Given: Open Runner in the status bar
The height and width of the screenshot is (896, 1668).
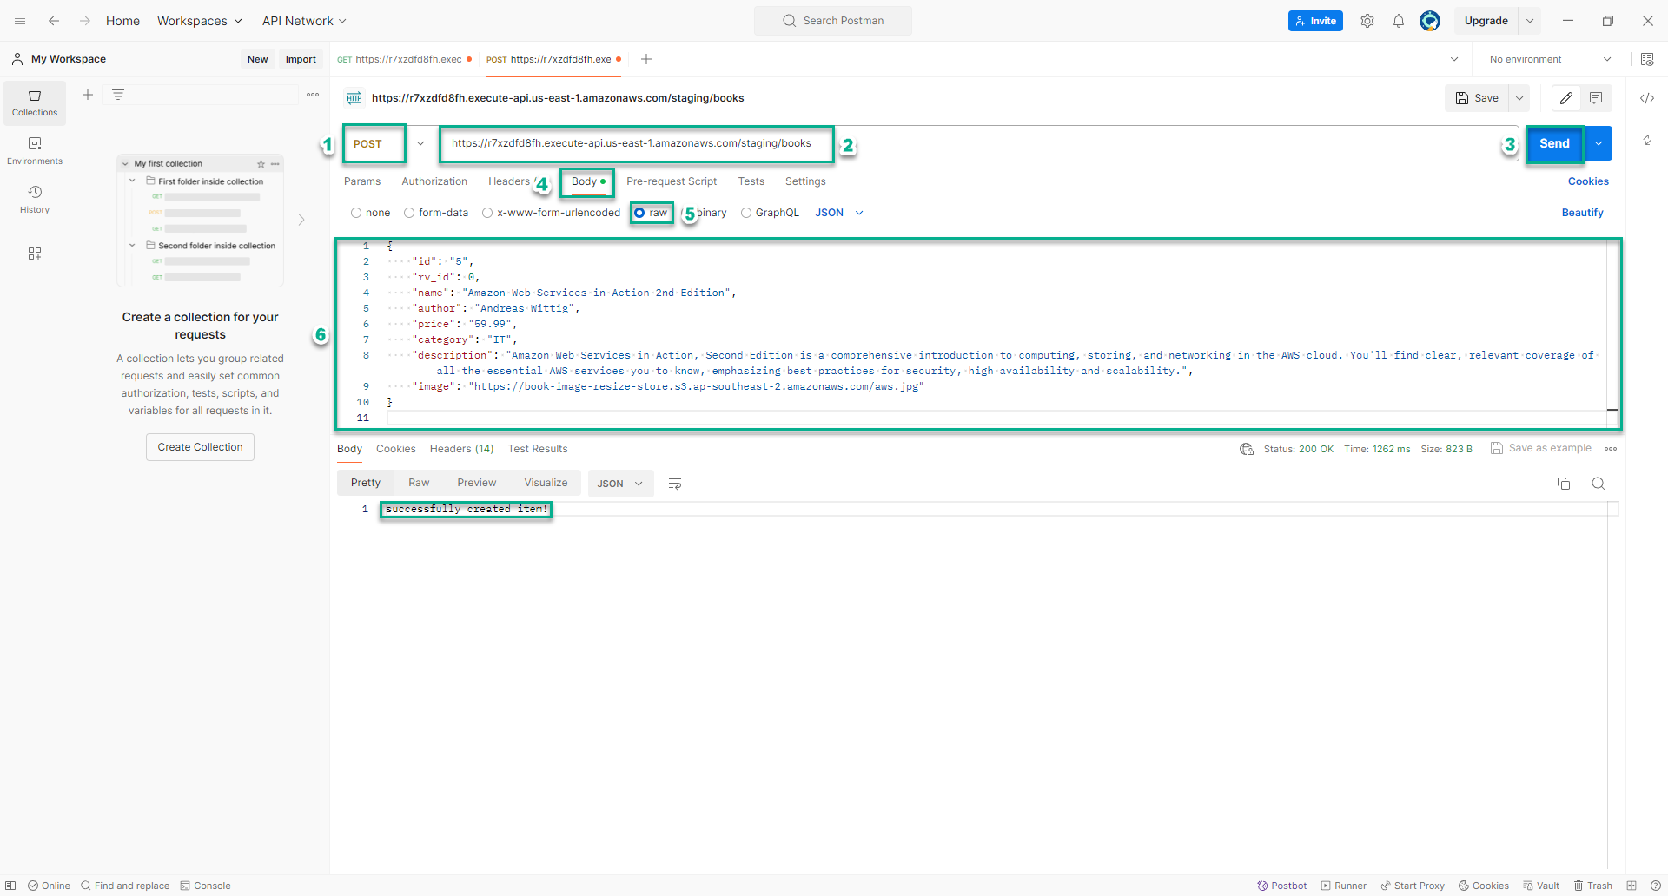Looking at the screenshot, I should tap(1344, 886).
